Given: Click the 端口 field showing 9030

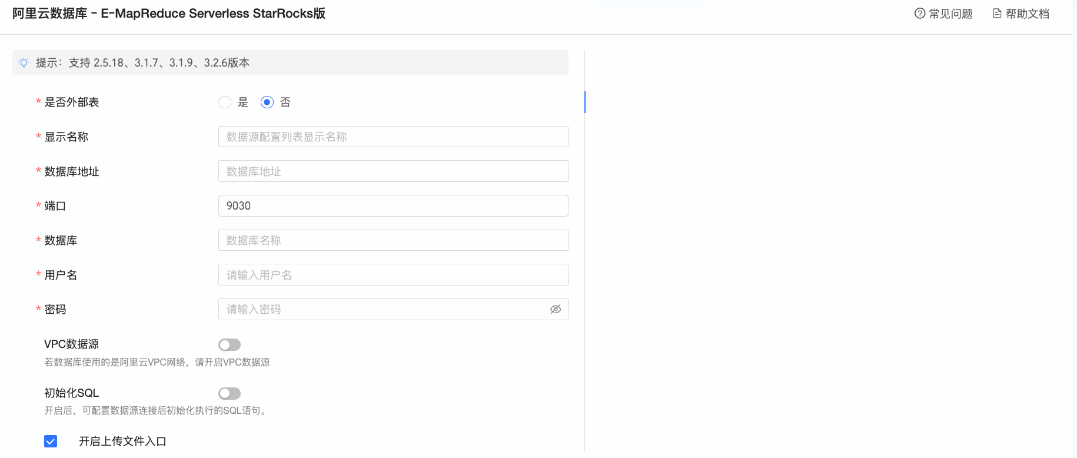Looking at the screenshot, I should click(393, 205).
